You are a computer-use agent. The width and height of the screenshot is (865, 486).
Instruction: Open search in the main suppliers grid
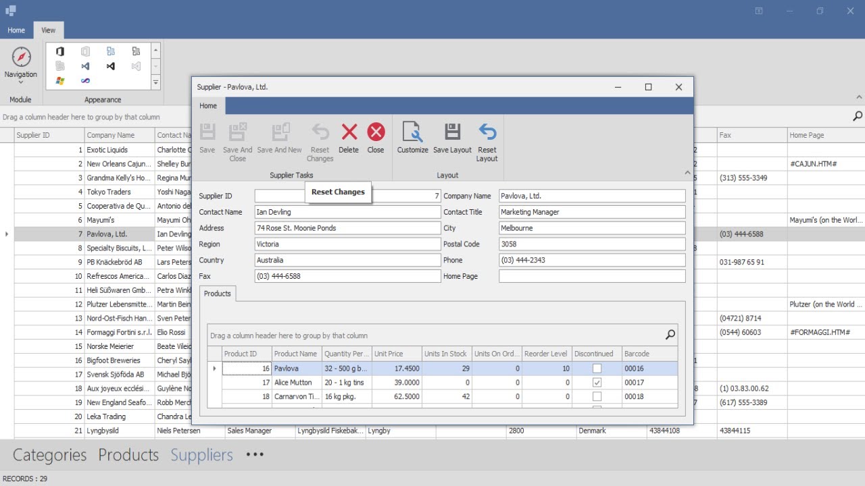(857, 117)
